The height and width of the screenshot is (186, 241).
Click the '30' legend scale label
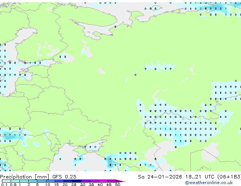[x=82, y=184]
